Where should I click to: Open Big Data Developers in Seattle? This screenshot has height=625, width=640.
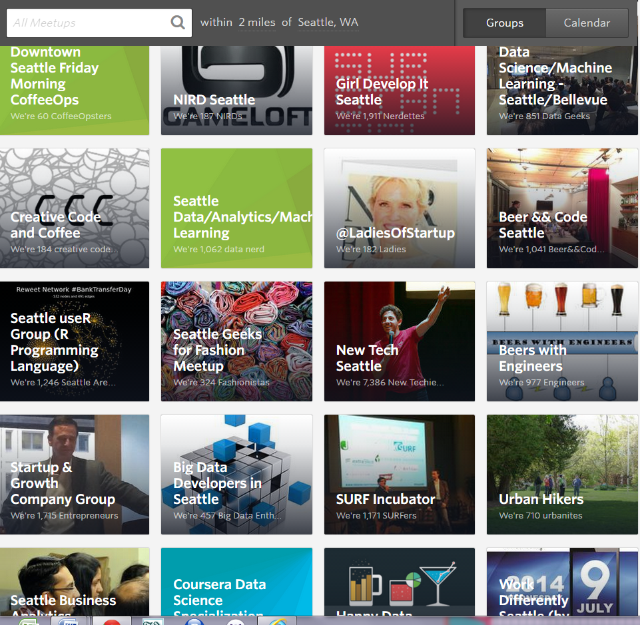[x=236, y=475]
